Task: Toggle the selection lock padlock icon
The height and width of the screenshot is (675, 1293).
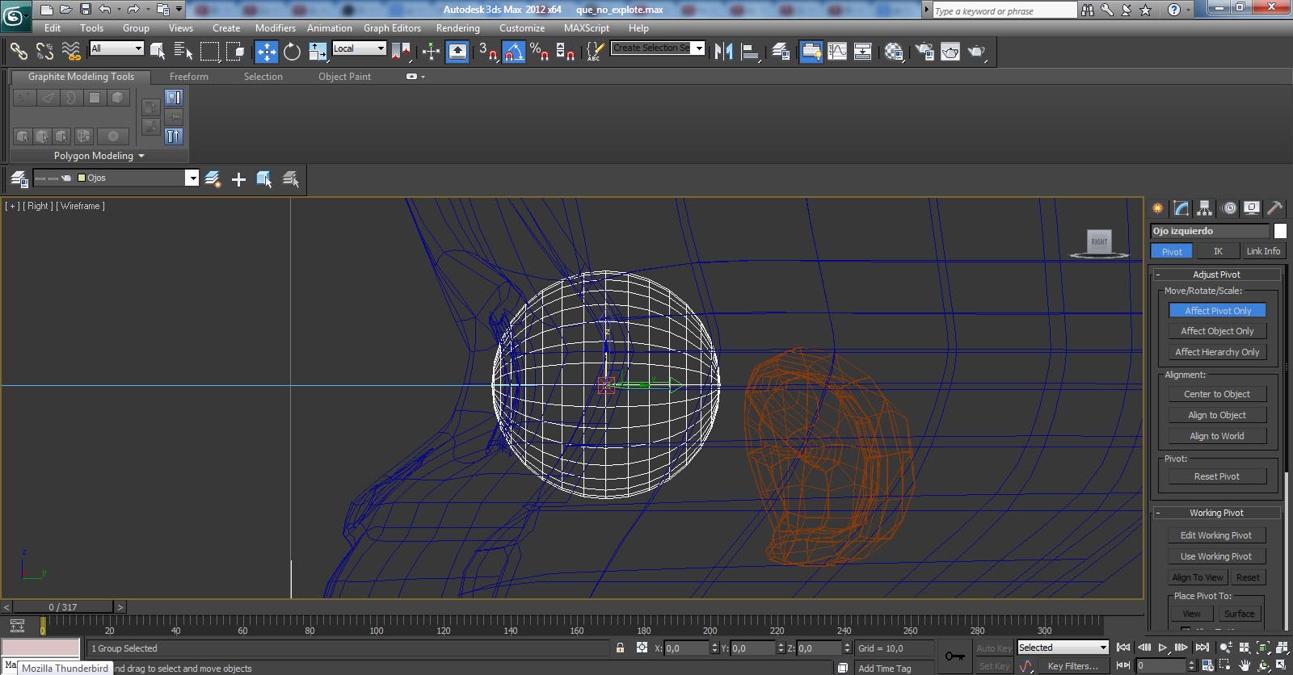Action: 620,648
